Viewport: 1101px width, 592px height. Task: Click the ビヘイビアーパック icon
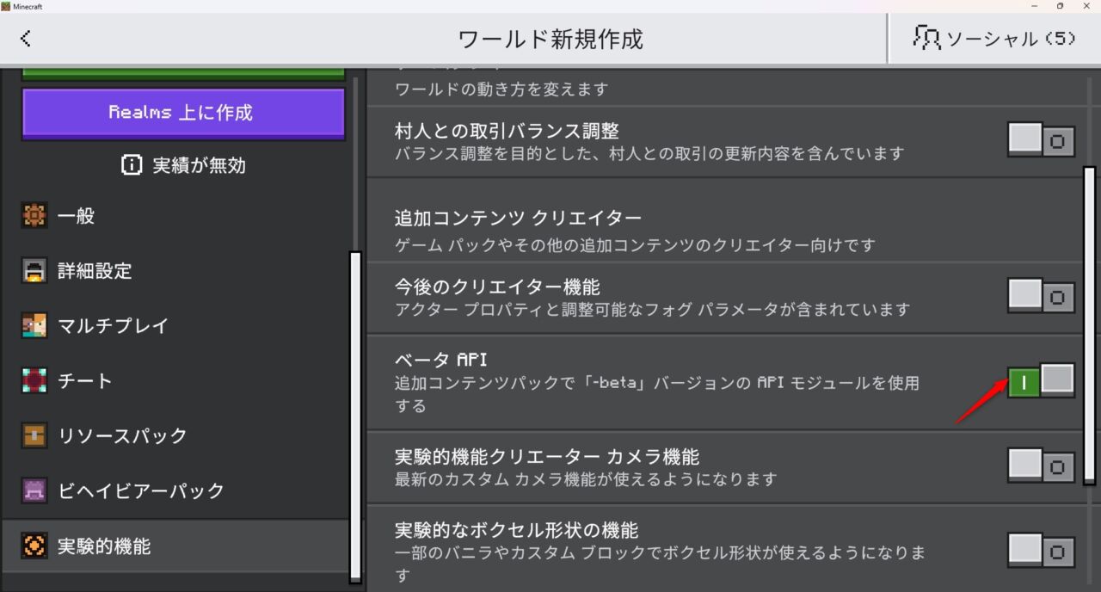click(x=34, y=490)
